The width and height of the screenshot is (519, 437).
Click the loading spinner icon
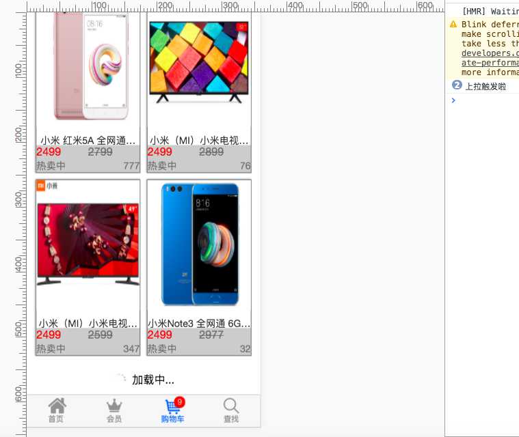tap(120, 379)
